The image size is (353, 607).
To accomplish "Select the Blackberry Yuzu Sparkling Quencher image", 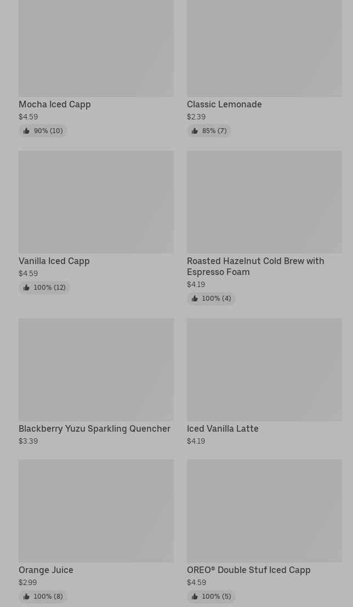I will coord(96,369).
